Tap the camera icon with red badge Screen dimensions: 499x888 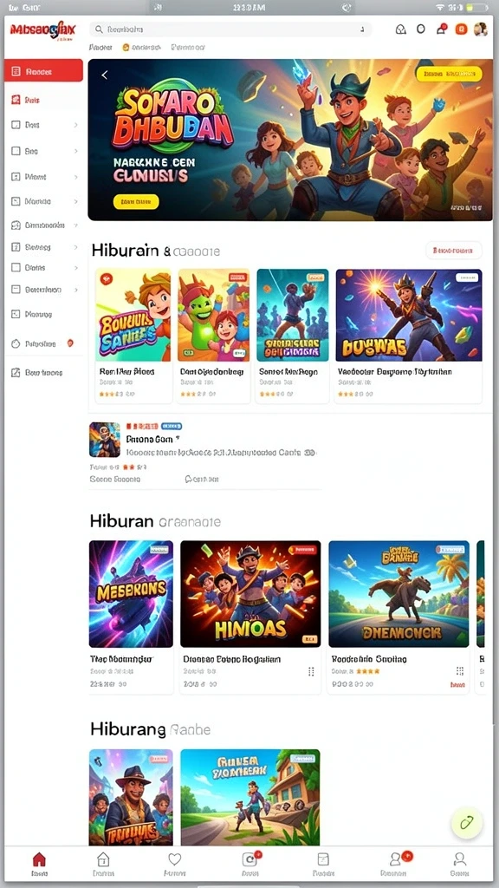coord(250,859)
